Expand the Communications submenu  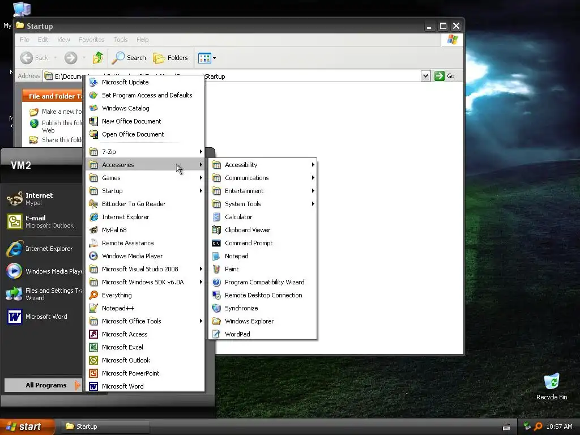(262, 177)
